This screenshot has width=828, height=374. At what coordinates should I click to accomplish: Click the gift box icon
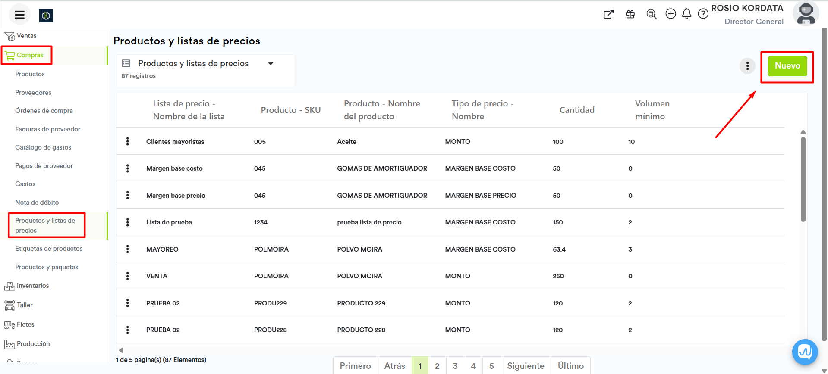(630, 14)
